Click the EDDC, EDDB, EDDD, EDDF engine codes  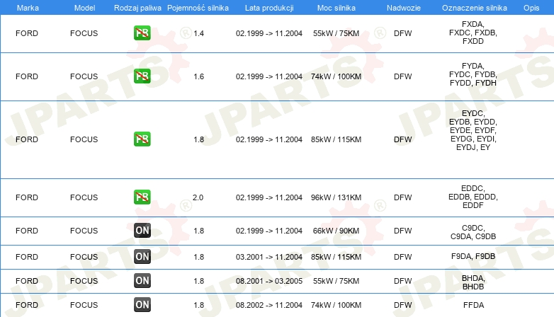point(473,197)
